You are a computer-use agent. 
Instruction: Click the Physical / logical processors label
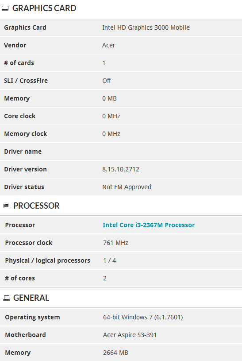48,260
